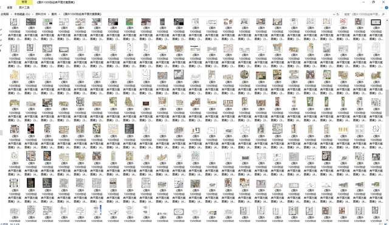Switch to the 图片工具 tab
The image size is (389, 225).
click(x=24, y=8)
